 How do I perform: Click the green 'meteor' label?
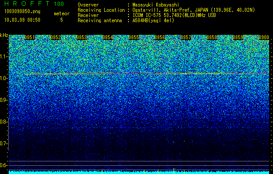62,13
